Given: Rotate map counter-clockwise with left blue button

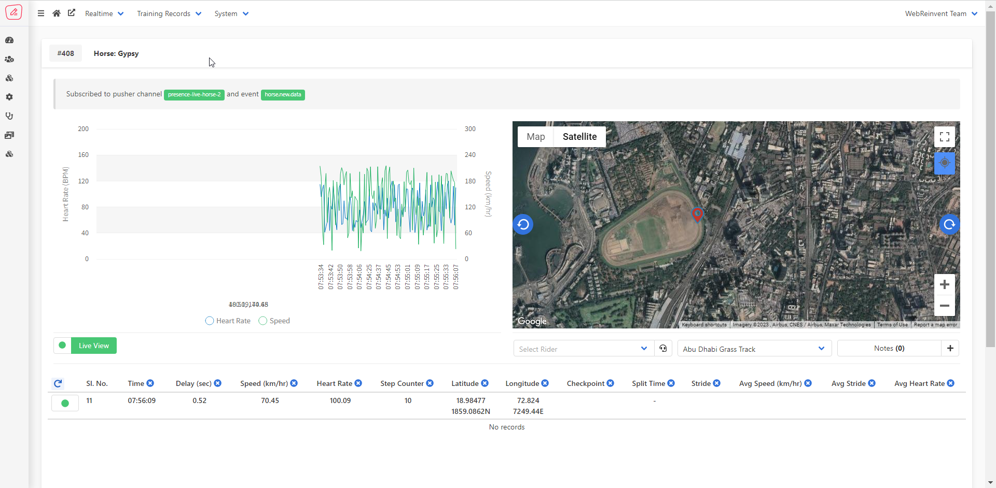Looking at the screenshot, I should coord(523,224).
